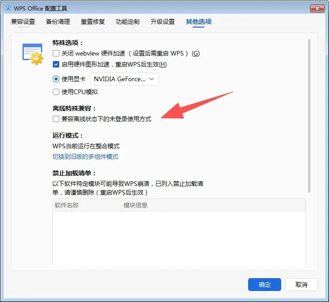Viewport: 329px width, 302px height.
Task: Click the WPS Office config tool title icon
Action: coord(8,8)
